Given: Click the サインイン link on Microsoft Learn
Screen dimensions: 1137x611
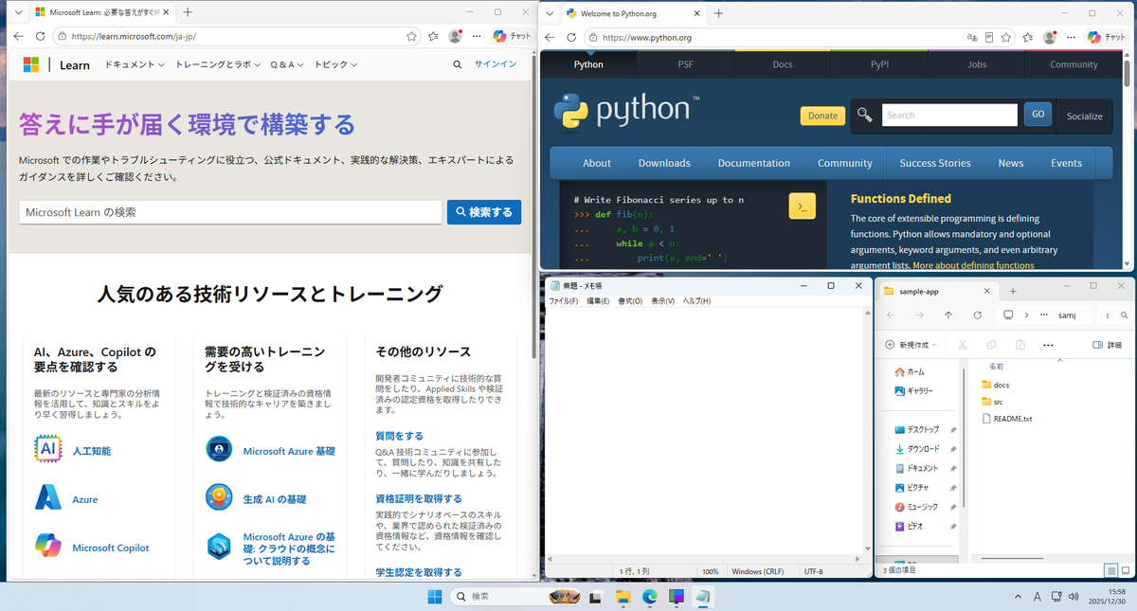Looking at the screenshot, I should pyautogui.click(x=496, y=64).
